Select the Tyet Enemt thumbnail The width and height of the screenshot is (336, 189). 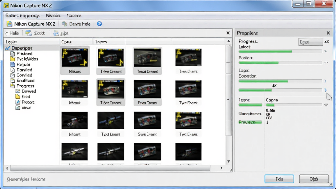188,124
